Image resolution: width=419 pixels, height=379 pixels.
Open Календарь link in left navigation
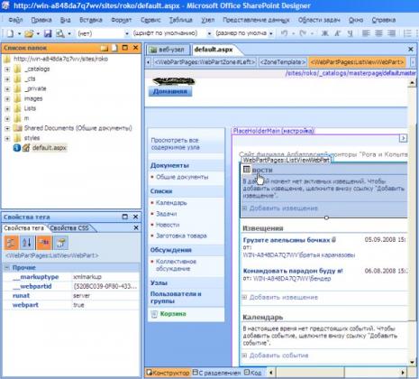tap(171, 203)
